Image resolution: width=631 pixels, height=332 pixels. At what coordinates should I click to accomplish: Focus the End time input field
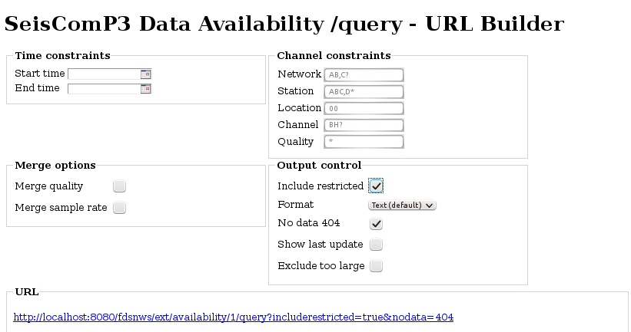coord(105,89)
